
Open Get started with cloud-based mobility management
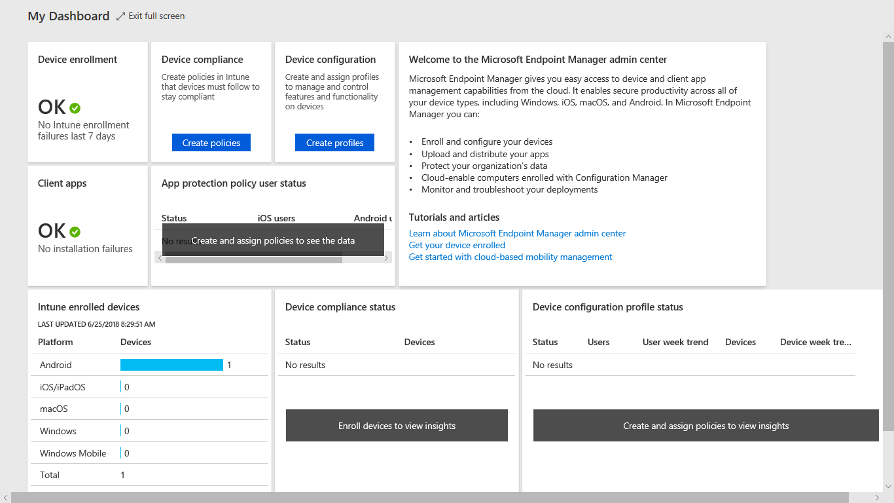[510, 257]
